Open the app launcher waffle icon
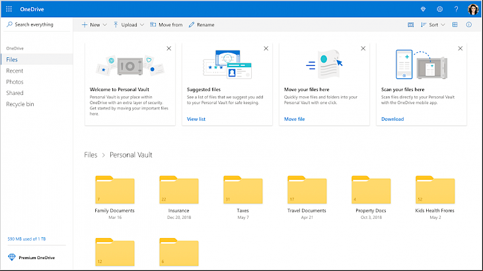The height and width of the screenshot is (271, 483). point(9,9)
